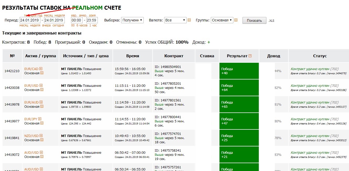Viewport: 349px width, 171px height.
Task: Click the orange list icon after Группы dropdown
Action: pos(236,20)
